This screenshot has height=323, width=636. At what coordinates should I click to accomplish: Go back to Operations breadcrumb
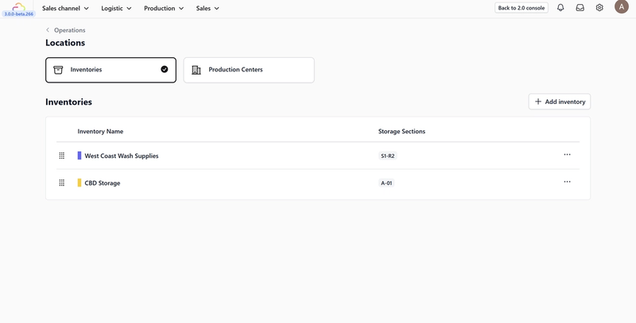pyautogui.click(x=69, y=30)
